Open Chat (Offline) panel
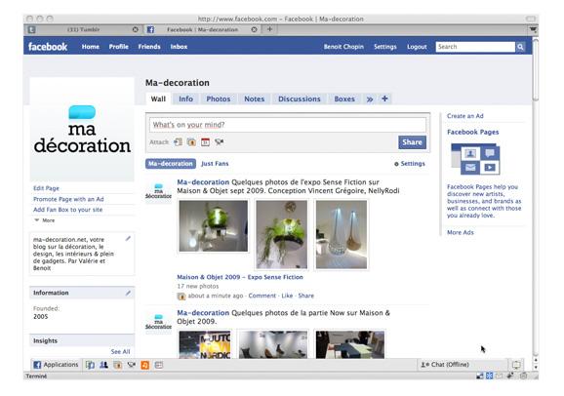Screen dimensions: 564x396 445,365
